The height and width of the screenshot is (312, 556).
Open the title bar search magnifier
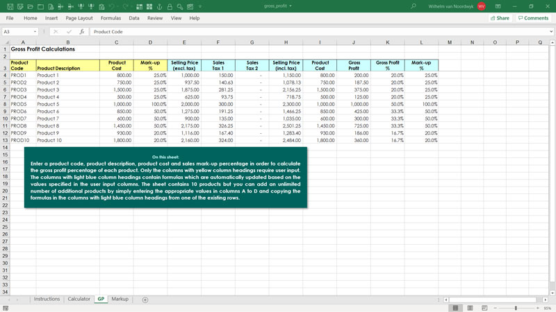coord(414,6)
